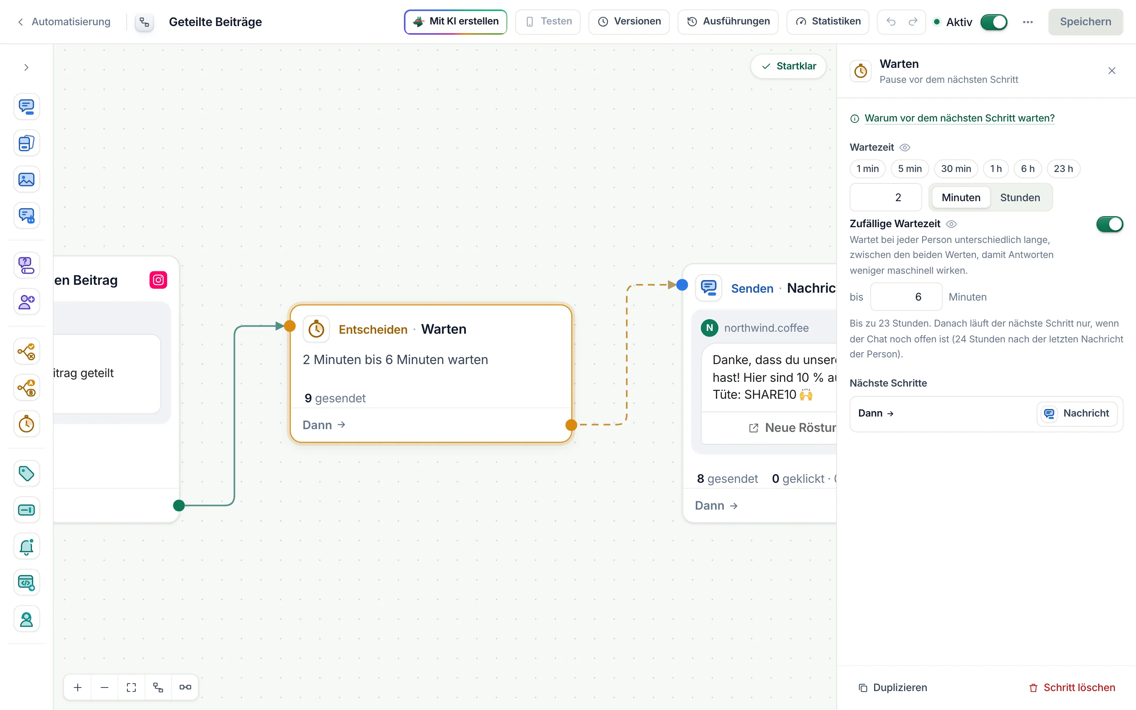Zoom in on the canvas
This screenshot has width=1136, height=710.
click(78, 688)
